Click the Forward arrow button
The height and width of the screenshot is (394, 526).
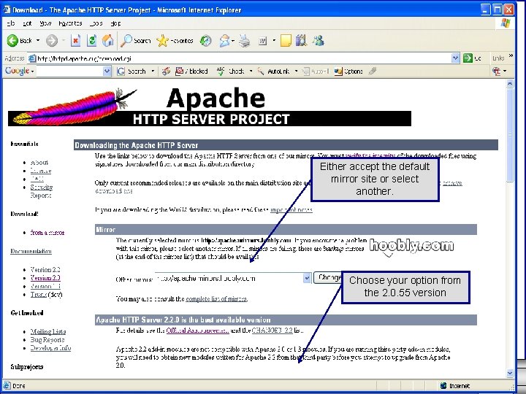coord(52,41)
